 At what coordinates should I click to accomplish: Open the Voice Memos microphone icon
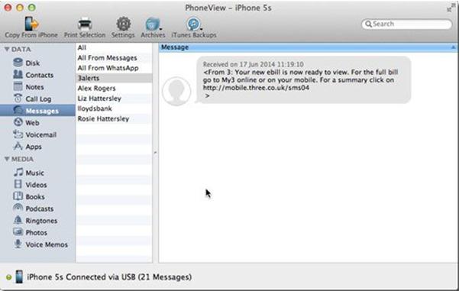18,244
